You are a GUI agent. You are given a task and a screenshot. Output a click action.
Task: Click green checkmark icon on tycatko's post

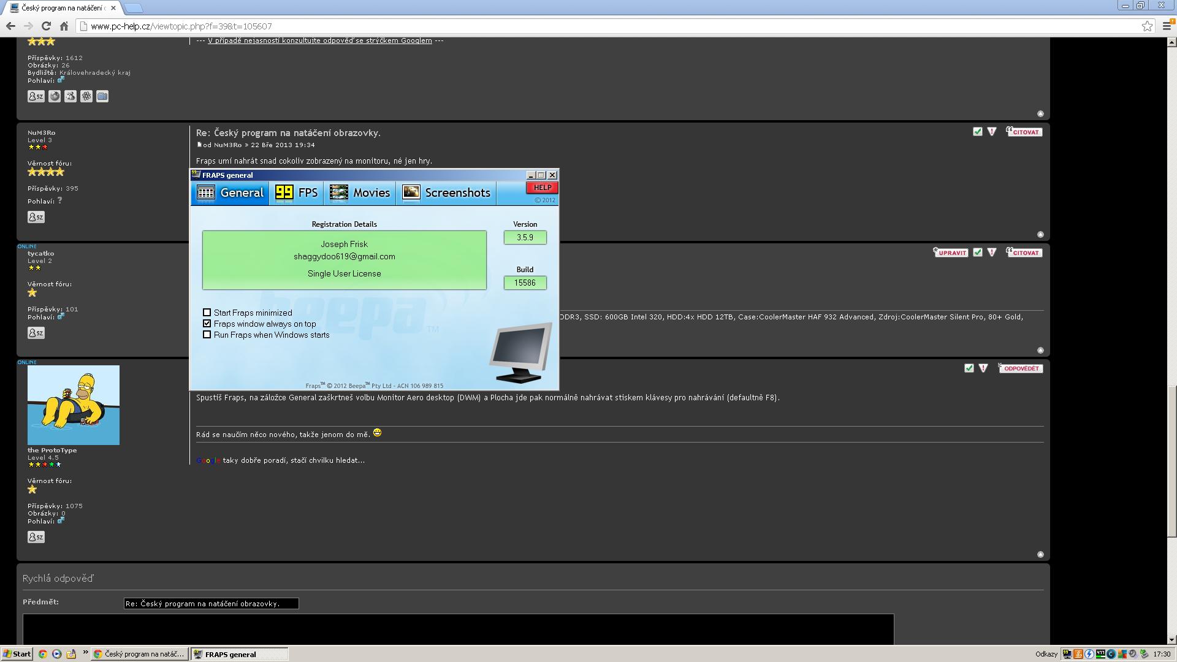(978, 253)
